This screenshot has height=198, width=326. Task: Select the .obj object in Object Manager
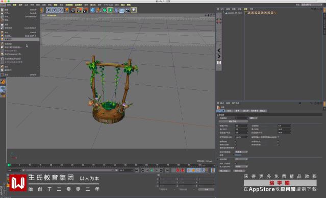[232, 13]
